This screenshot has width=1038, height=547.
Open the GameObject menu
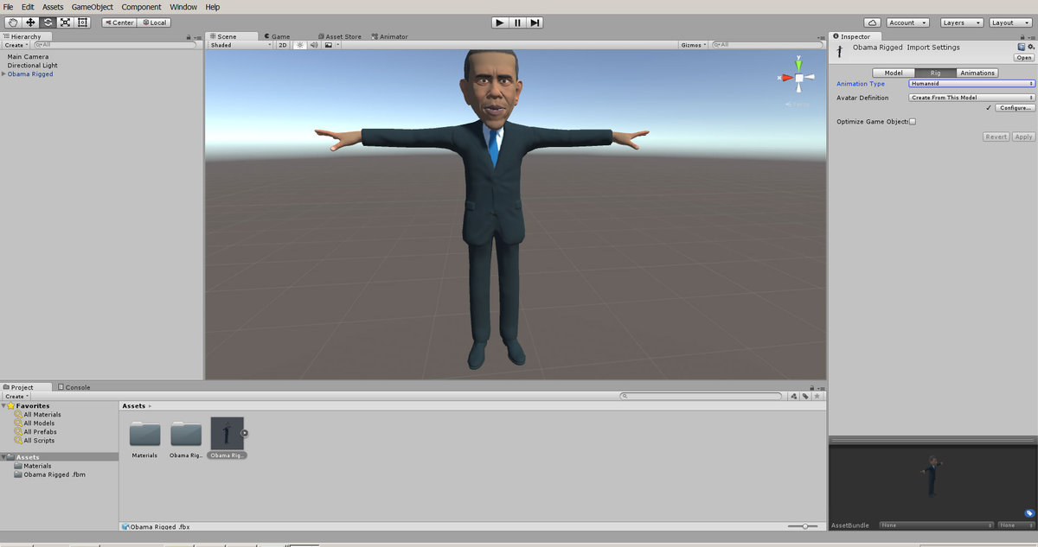click(93, 7)
